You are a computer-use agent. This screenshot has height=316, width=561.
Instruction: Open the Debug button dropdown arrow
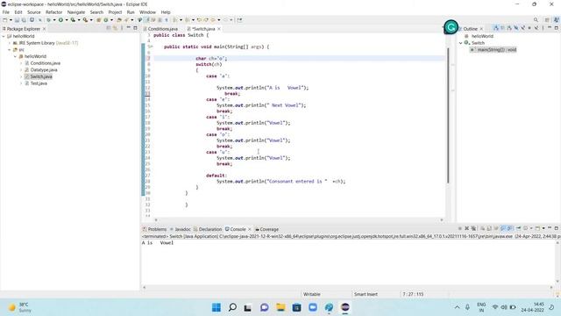pyautogui.click(x=54, y=20)
